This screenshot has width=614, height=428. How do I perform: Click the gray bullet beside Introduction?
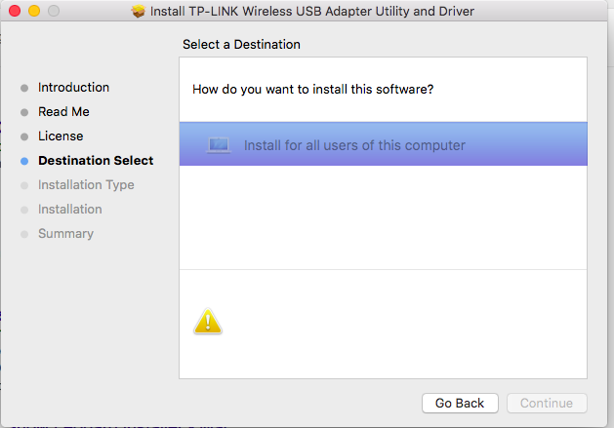pos(24,88)
